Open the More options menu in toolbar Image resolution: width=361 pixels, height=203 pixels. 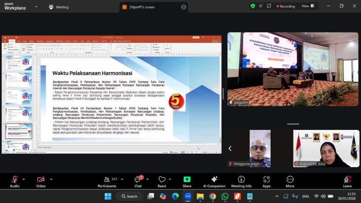pos(290,182)
